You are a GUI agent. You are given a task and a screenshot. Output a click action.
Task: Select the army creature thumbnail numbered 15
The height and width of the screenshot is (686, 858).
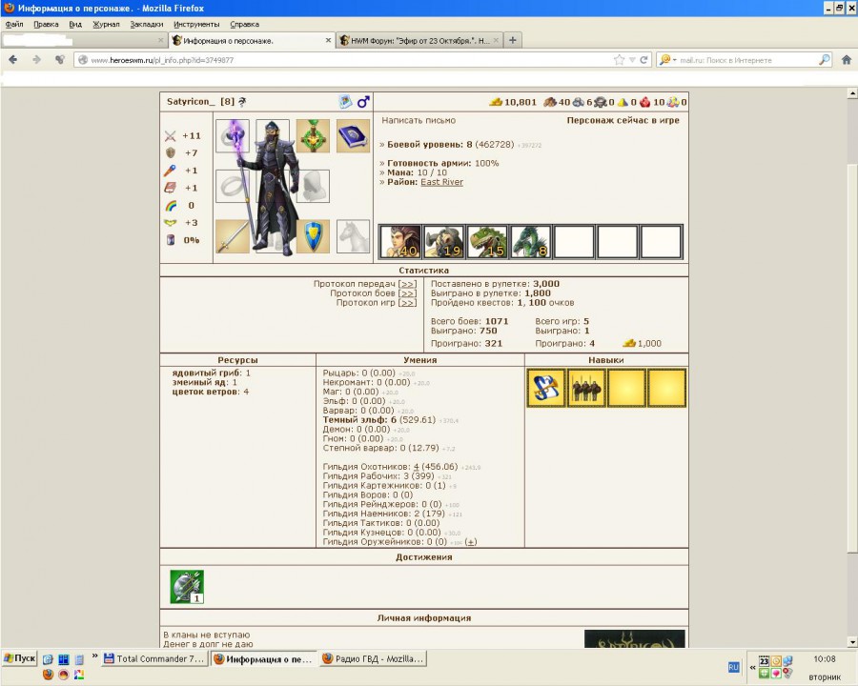point(487,241)
